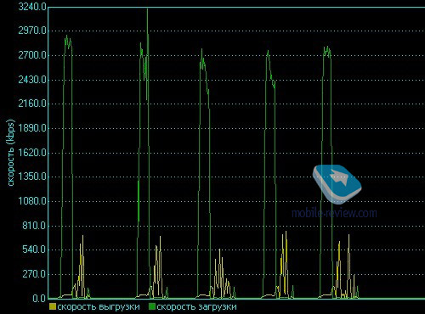
Task: Click the last green download peak
Action: (x=327, y=48)
